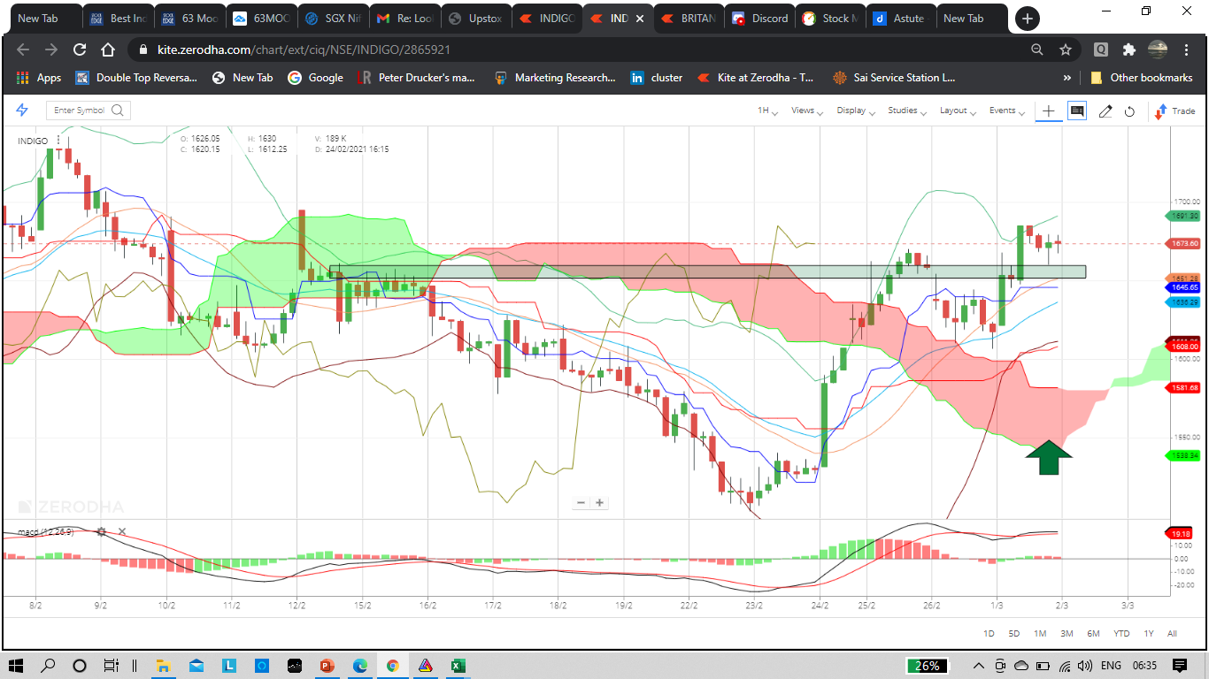Select the 1Y range
The image size is (1209, 679).
(x=1149, y=633)
